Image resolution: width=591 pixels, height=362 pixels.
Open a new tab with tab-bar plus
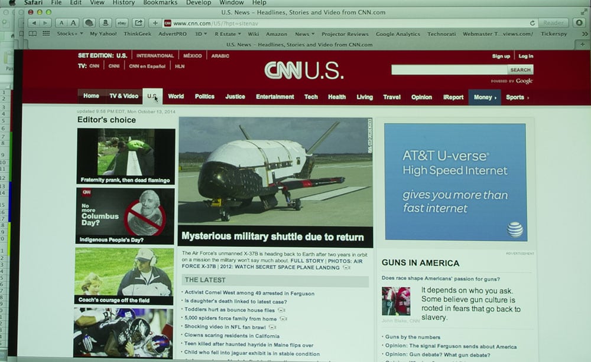tap(582, 44)
